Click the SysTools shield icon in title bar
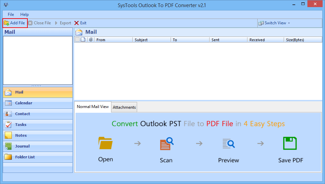Screen dimensions: 325x184 pyautogui.click(x=6, y=4)
